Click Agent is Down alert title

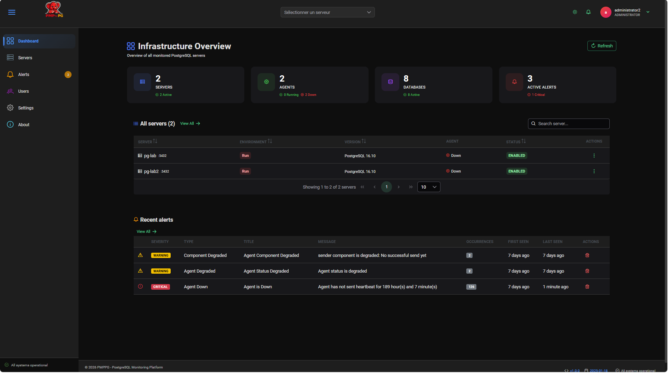[x=258, y=287]
